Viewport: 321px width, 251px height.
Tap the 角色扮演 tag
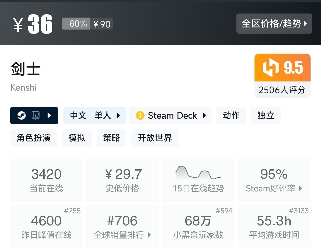[34, 138]
